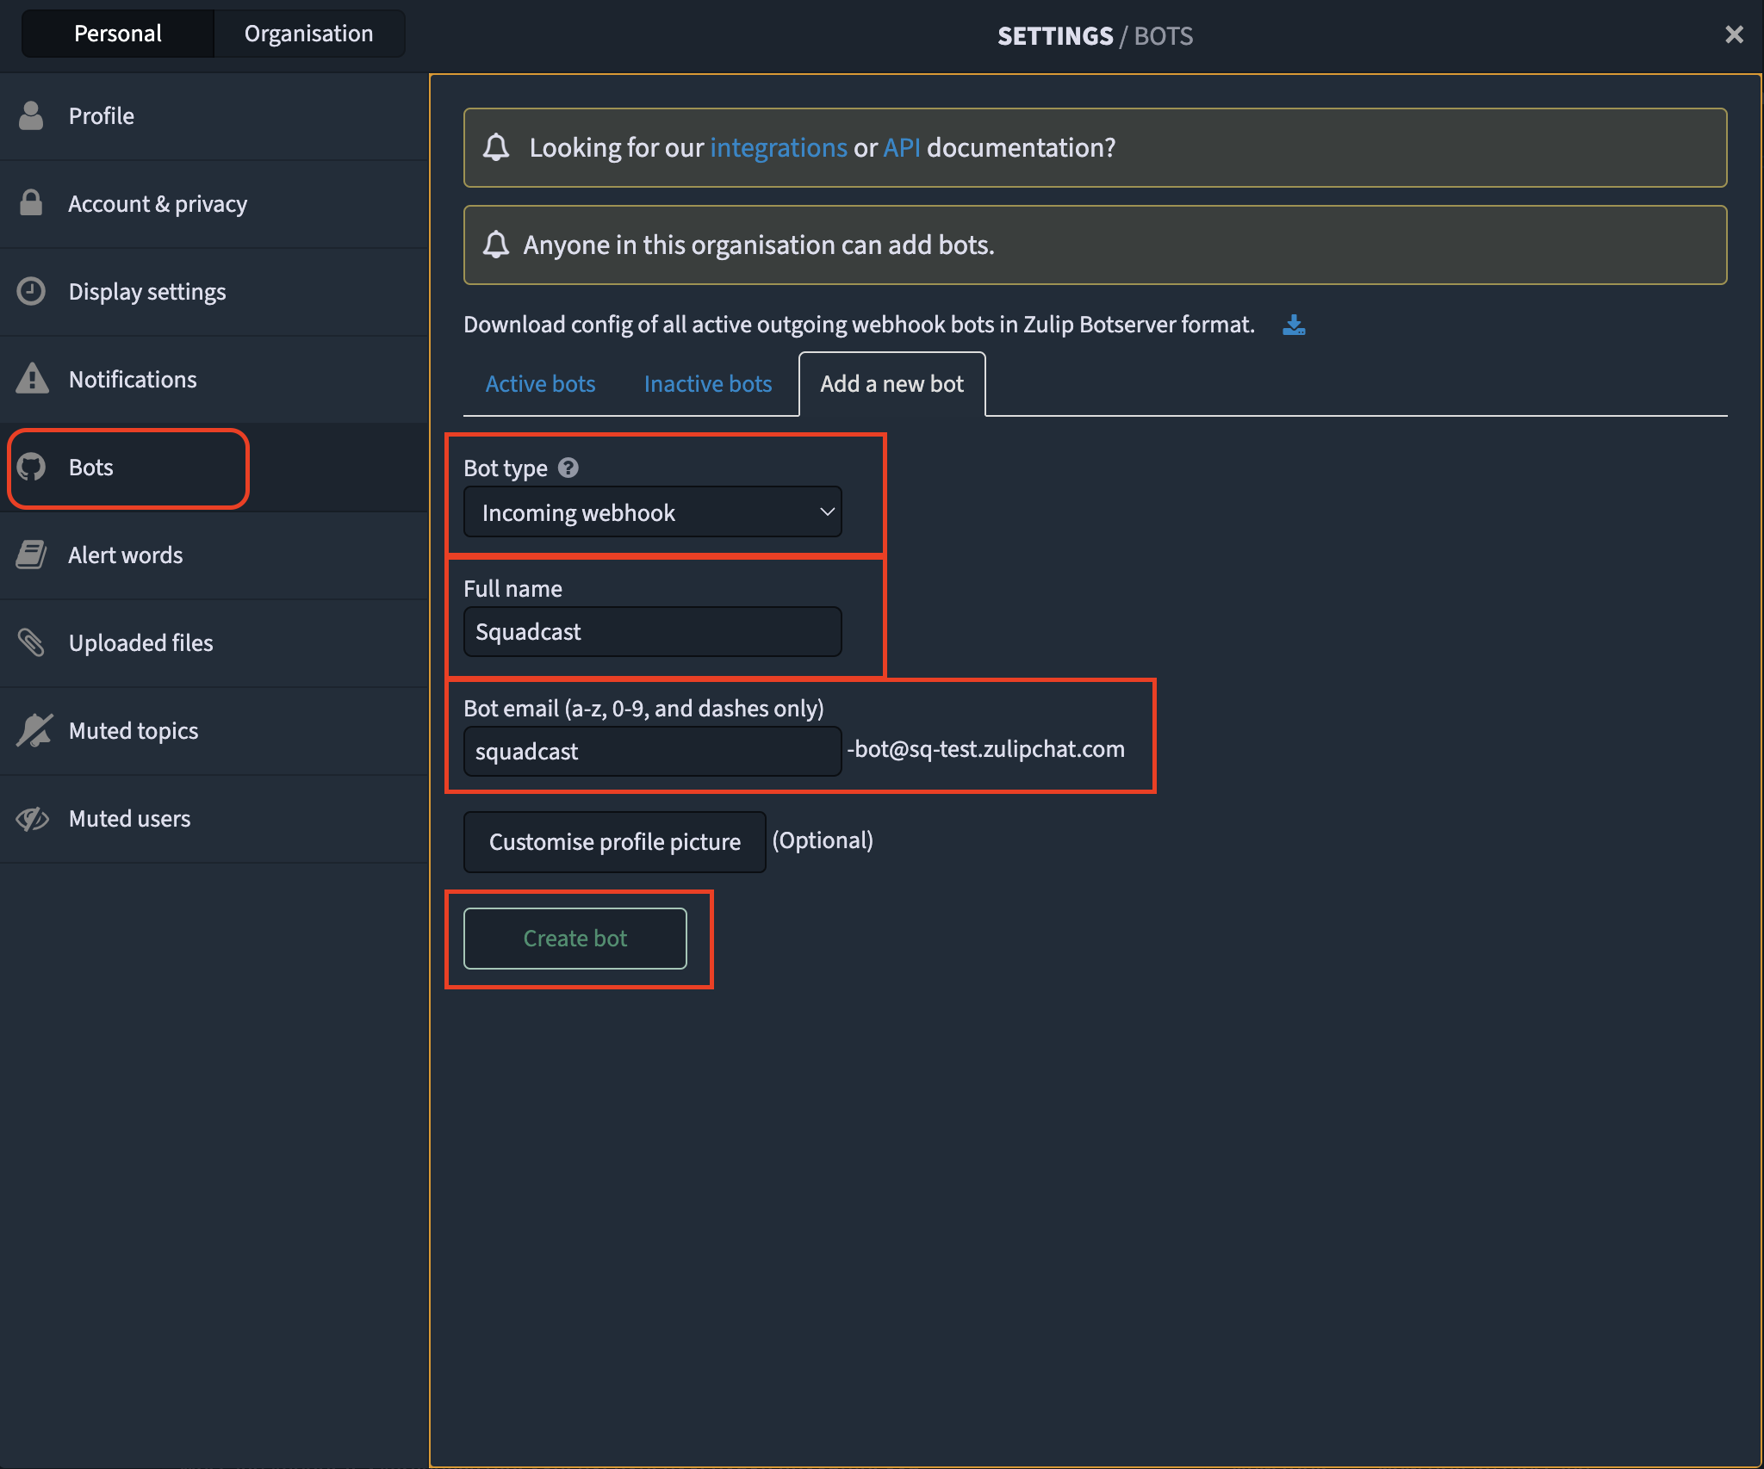
Task: Click the Account & privacy lock icon
Action: tap(31, 203)
